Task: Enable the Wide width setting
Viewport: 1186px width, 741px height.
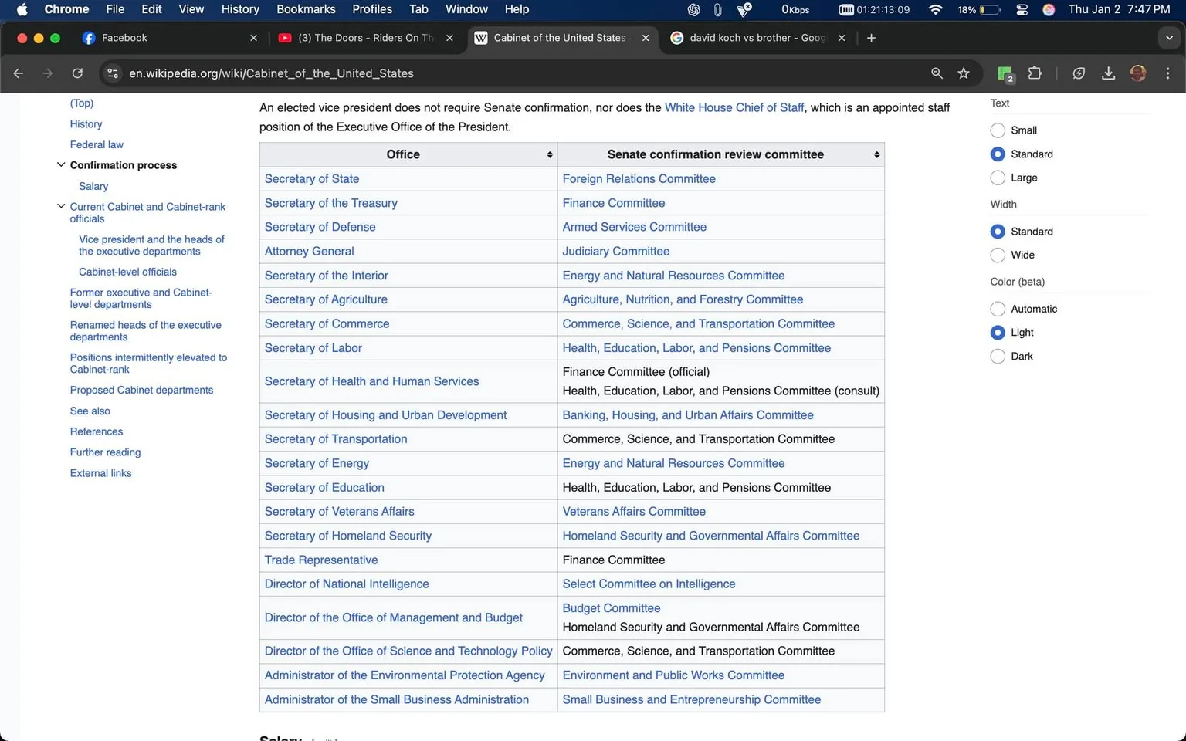Action: click(x=997, y=255)
